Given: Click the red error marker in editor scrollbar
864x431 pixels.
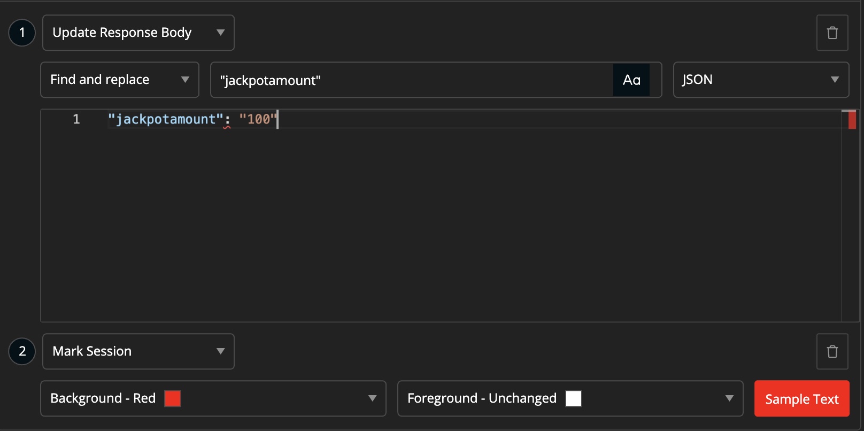Looking at the screenshot, I should 852,119.
